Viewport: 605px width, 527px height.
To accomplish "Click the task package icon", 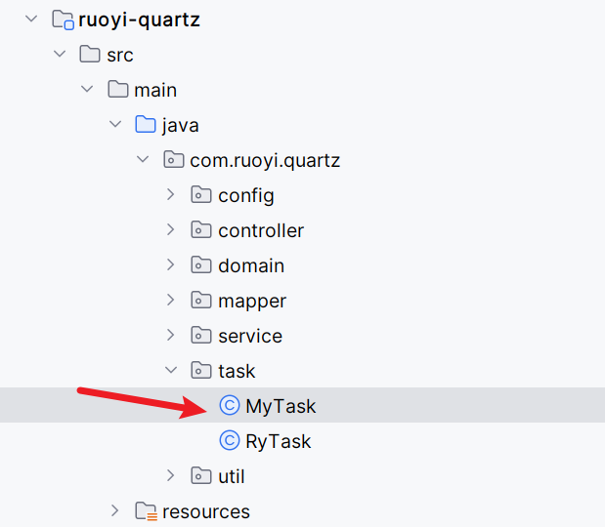I will coord(201,371).
